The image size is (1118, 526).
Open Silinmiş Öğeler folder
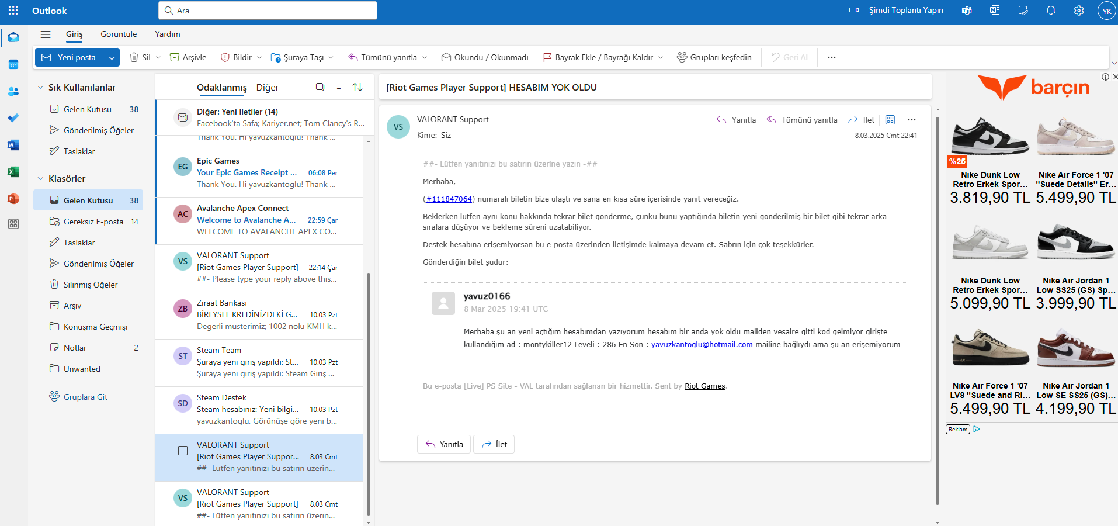pyautogui.click(x=88, y=285)
